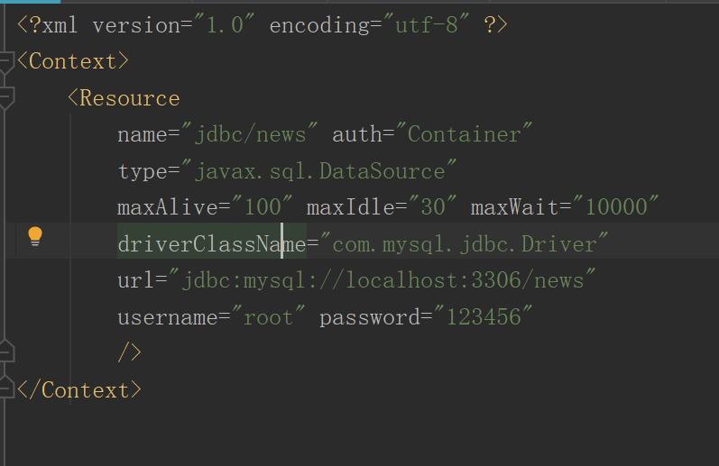Collapse the Resource tag fold marker
The height and width of the screenshot is (466, 719).
tap(6, 98)
